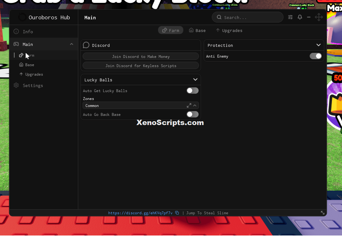Click the gamepad icon beside Main
This screenshot has height=245, width=342.
coord(16,44)
